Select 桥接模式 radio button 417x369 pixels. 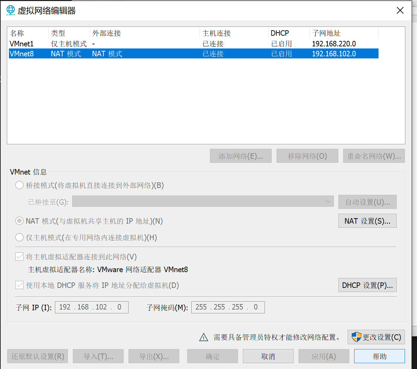[x=19, y=185]
